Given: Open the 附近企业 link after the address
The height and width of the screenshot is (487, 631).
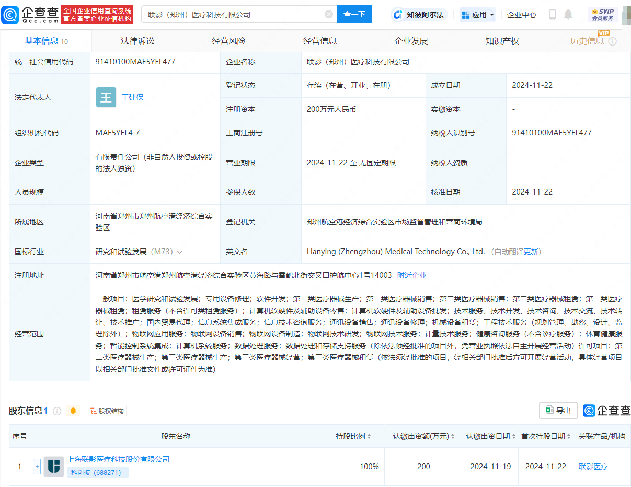Looking at the screenshot, I should [x=412, y=275].
